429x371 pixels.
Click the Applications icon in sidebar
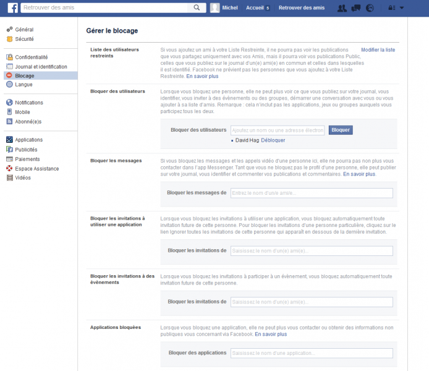(x=9, y=140)
